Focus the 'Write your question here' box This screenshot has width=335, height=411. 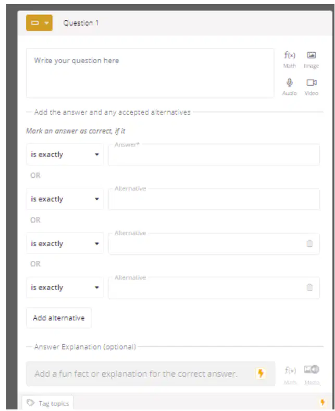pos(150,73)
